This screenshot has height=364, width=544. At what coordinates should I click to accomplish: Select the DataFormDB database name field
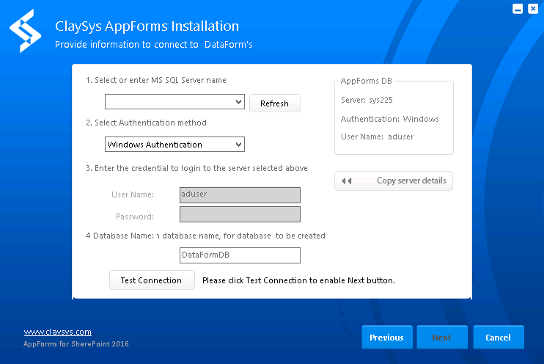point(240,255)
